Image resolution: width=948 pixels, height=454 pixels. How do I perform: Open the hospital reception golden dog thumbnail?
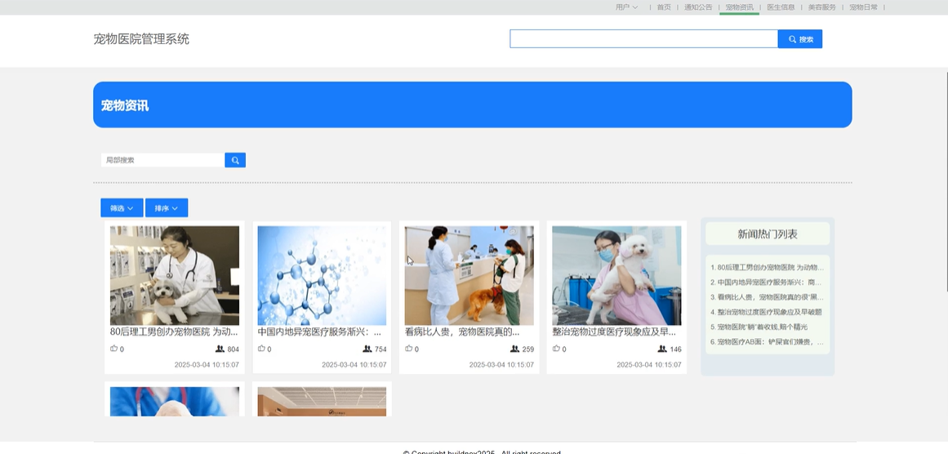pyautogui.click(x=470, y=276)
